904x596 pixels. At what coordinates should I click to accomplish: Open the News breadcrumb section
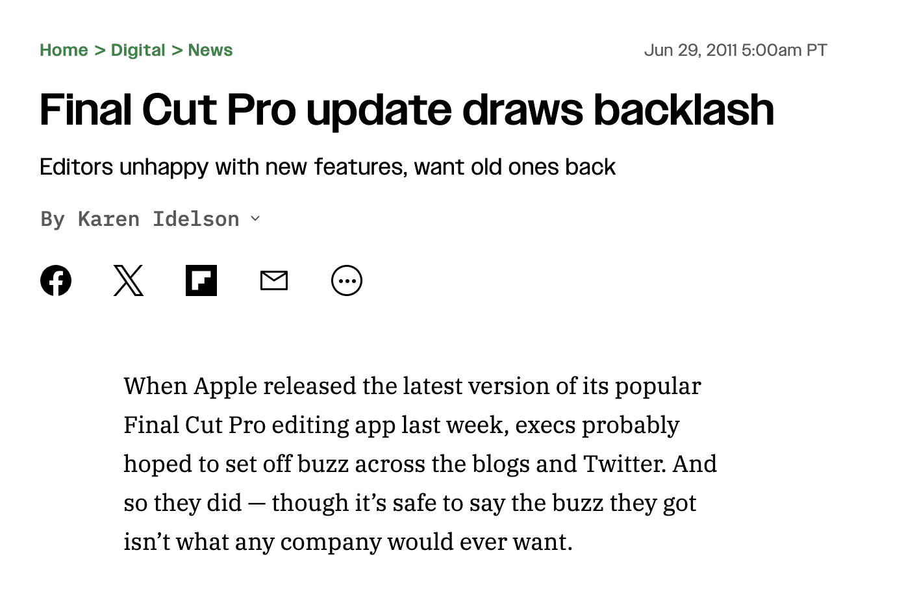pos(210,50)
